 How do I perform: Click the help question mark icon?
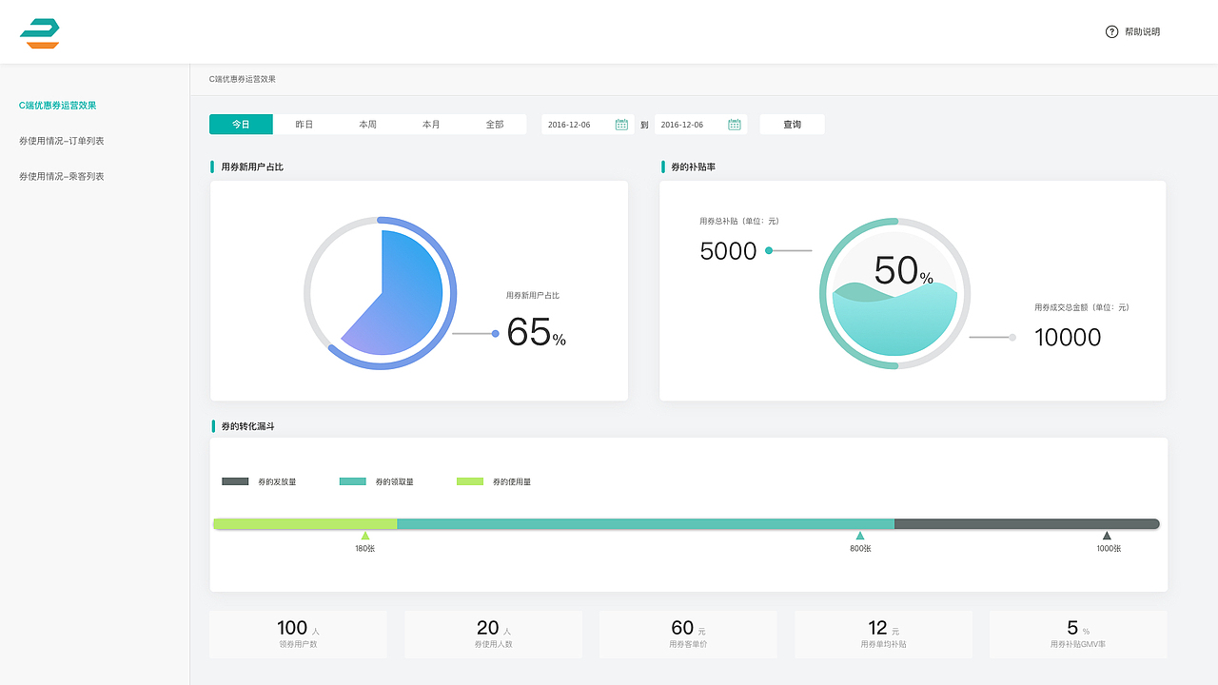coord(1111,31)
